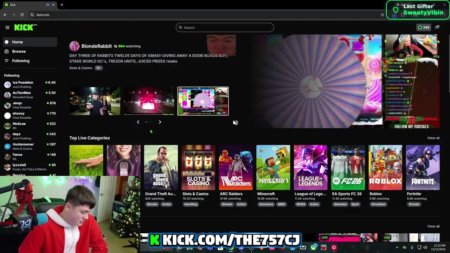Click the Sport tag under EA Sports FC 26
This screenshot has height=253, width=450.
pos(355,204)
